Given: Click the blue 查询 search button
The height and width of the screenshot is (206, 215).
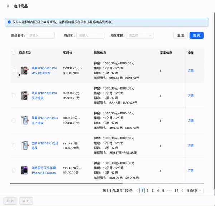Looking at the screenshot, I should [x=196, y=35].
